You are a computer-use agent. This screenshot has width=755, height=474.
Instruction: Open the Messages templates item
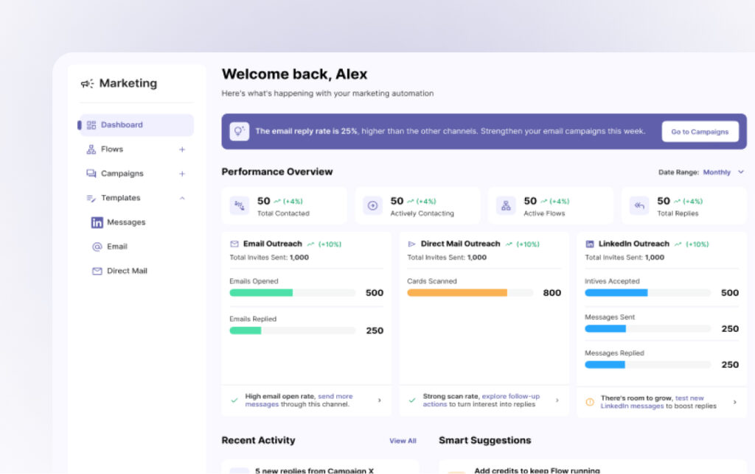click(125, 222)
